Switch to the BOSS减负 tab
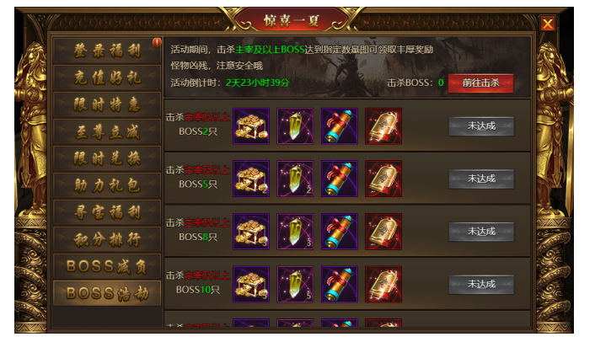Screen dimensions: 595x342 click(x=107, y=266)
